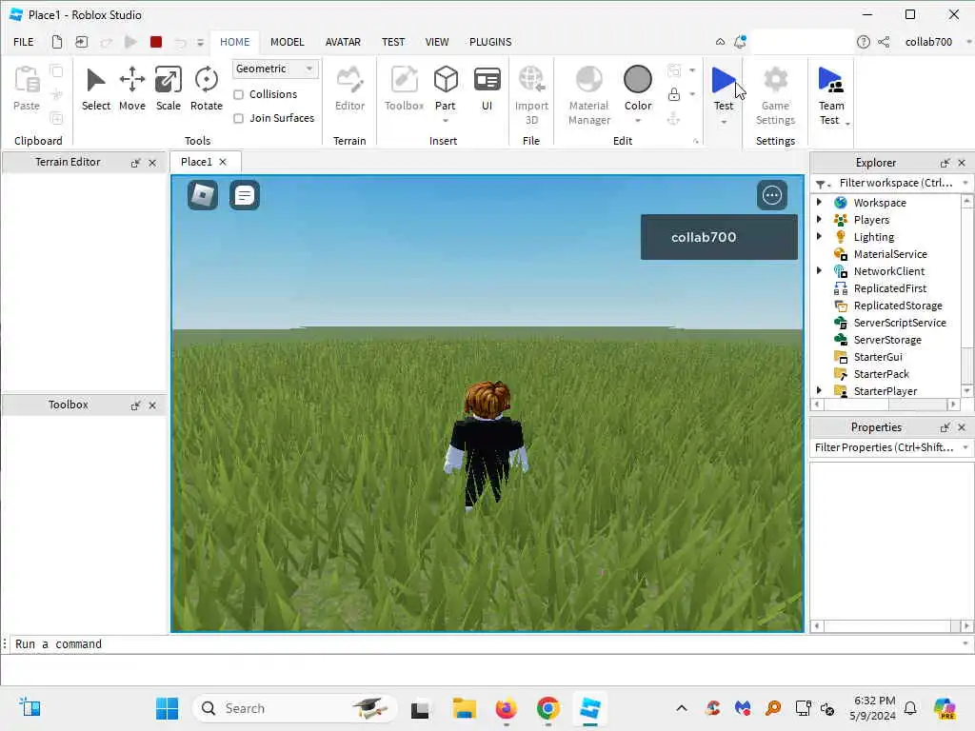Select ServerScriptService in Explorer
This screenshot has height=731, width=975.
pyautogui.click(x=899, y=322)
